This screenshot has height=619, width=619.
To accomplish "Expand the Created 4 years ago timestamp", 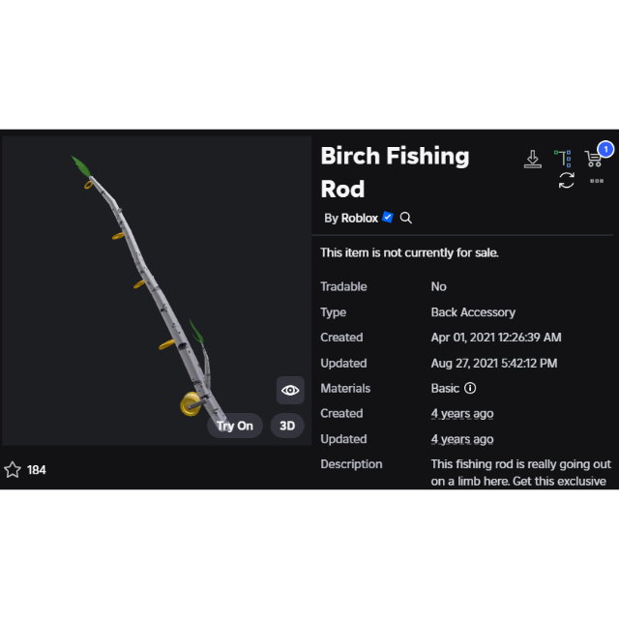I will pyautogui.click(x=462, y=413).
